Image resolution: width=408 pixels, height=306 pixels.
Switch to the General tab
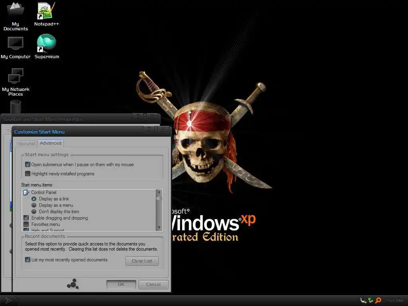[27, 143]
